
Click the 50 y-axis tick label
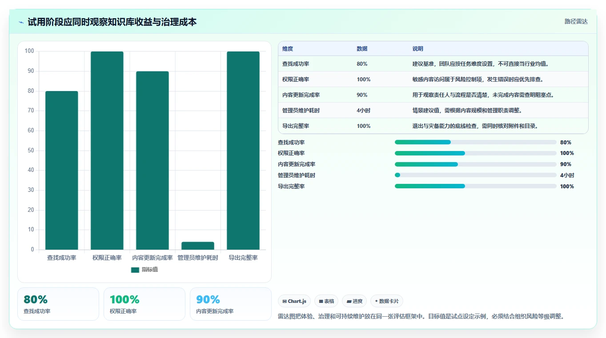[31, 151]
